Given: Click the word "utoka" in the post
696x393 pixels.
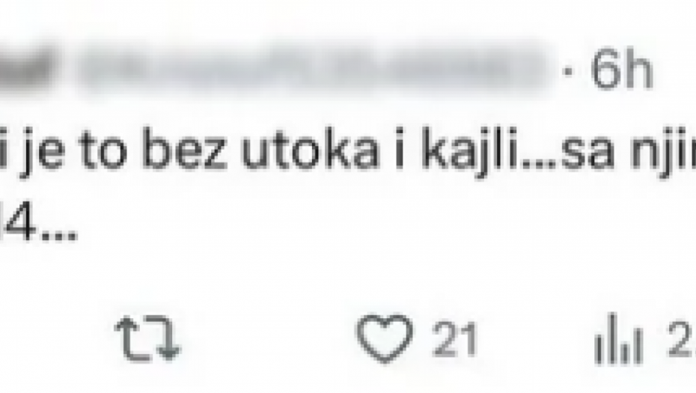Looking at the screenshot, I should click(309, 149).
